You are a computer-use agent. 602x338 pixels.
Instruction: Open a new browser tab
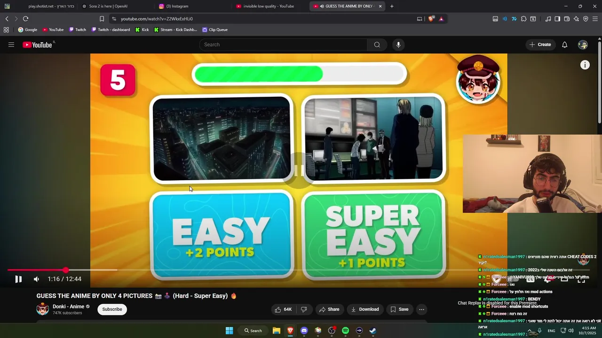point(392,6)
